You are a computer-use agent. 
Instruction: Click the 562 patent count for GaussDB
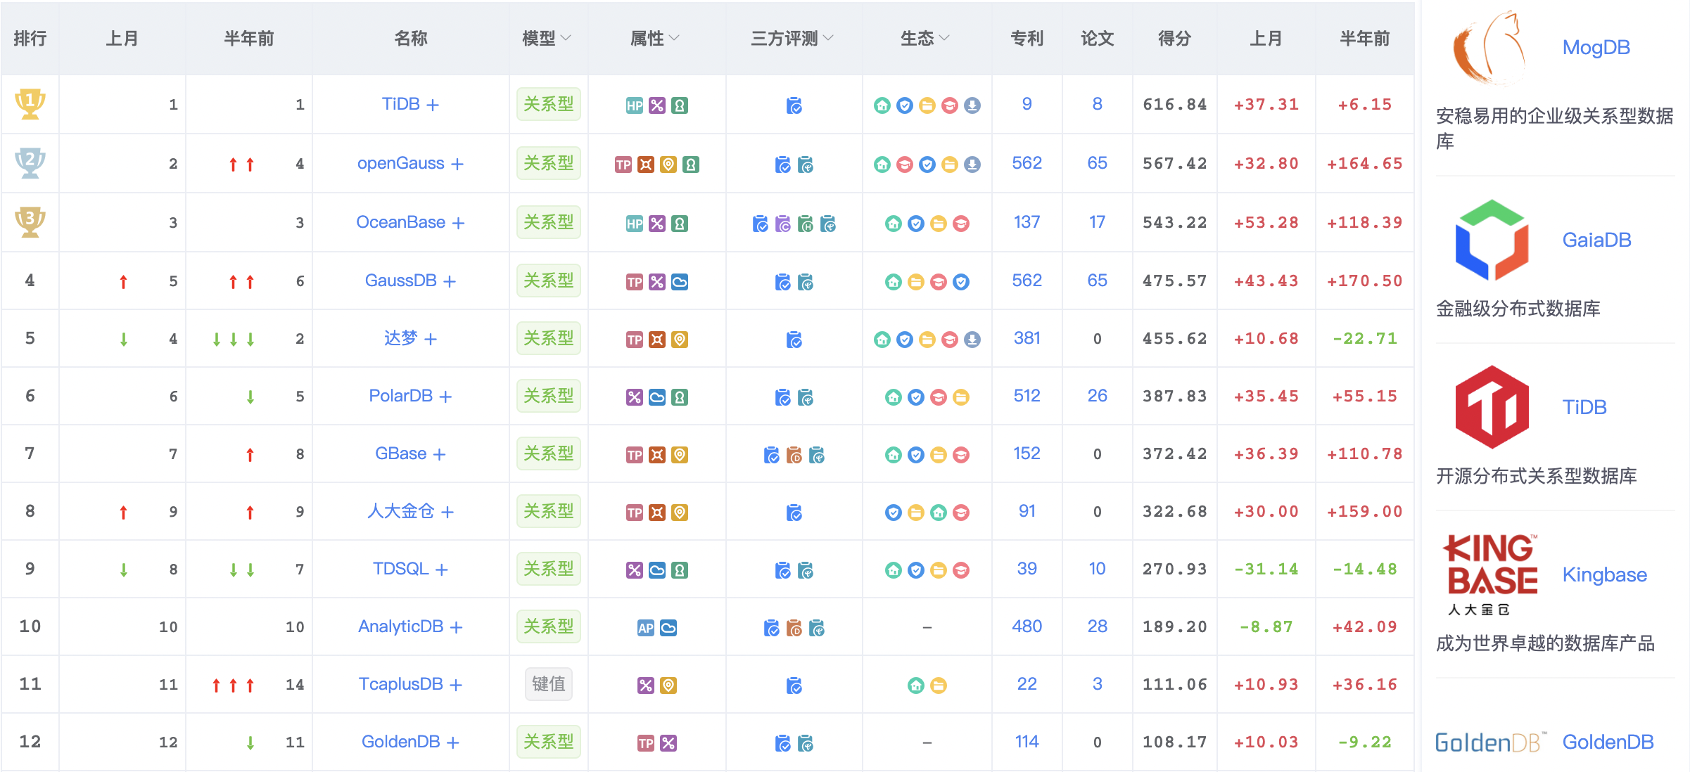1026,281
